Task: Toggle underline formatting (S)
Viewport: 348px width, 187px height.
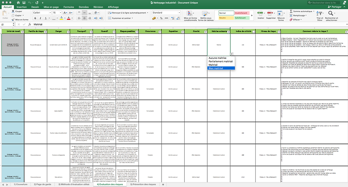Action: click(46, 18)
